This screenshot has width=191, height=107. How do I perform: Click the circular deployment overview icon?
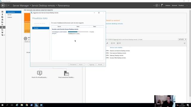25,39
